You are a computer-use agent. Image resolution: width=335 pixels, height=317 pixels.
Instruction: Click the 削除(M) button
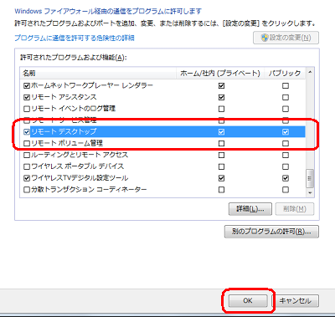point(295,209)
